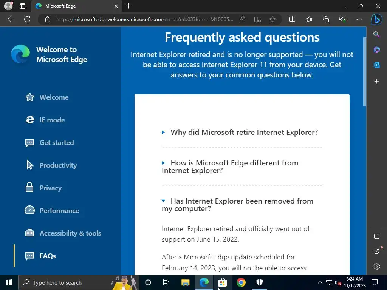Image resolution: width=387 pixels, height=290 pixels.
Task: Launch Google Chrome from taskbar
Action: [x=241, y=282]
